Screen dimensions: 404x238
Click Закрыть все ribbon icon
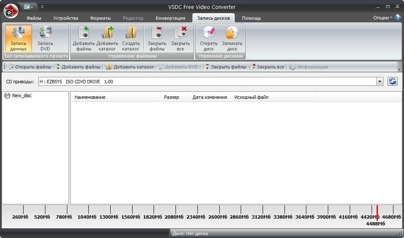pos(181,38)
